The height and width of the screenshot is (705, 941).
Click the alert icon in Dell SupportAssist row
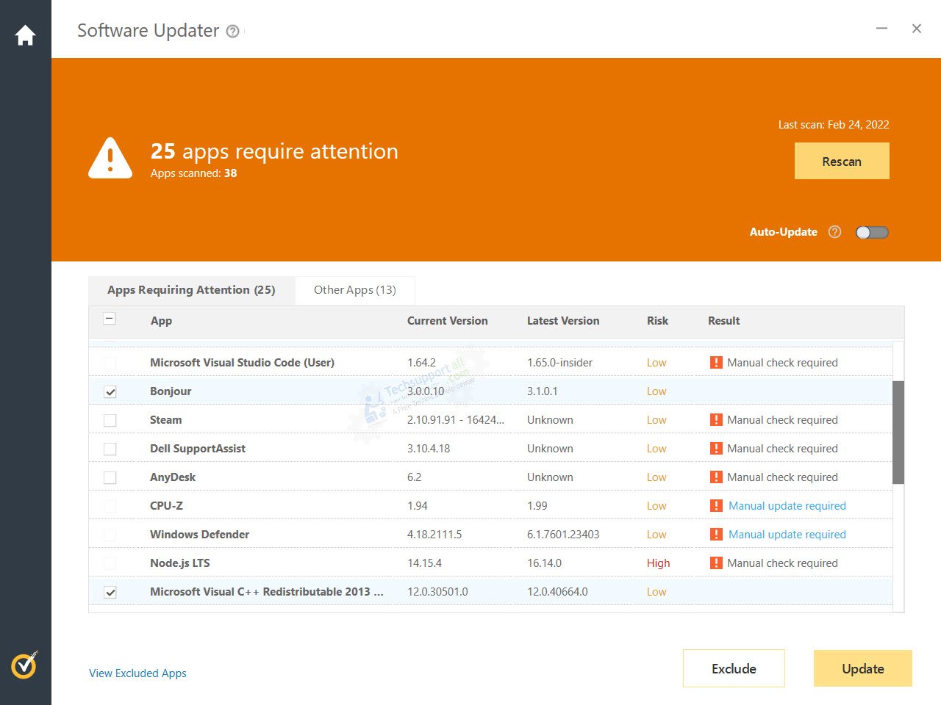coord(716,449)
